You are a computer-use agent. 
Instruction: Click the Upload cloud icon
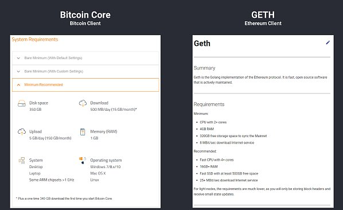(22, 132)
